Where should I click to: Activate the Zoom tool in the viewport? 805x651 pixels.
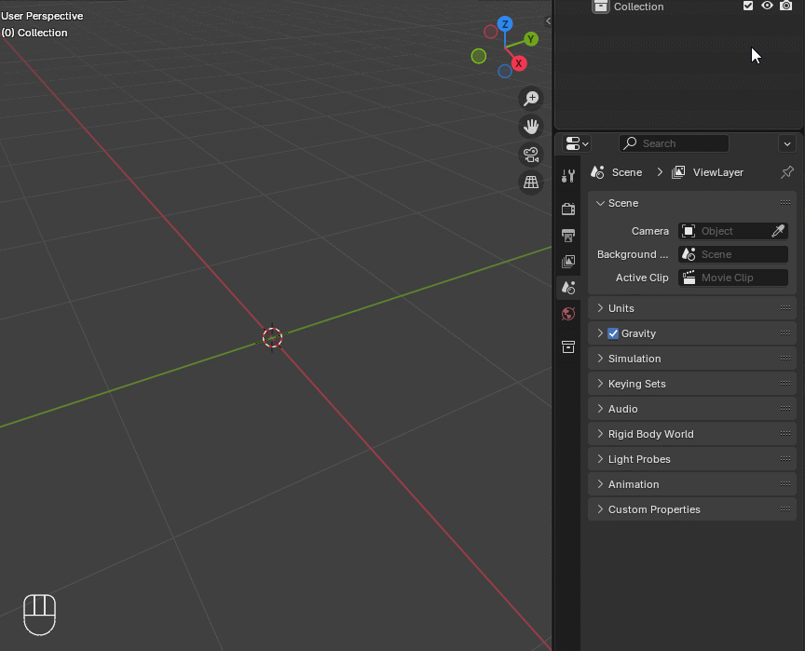[x=530, y=98]
